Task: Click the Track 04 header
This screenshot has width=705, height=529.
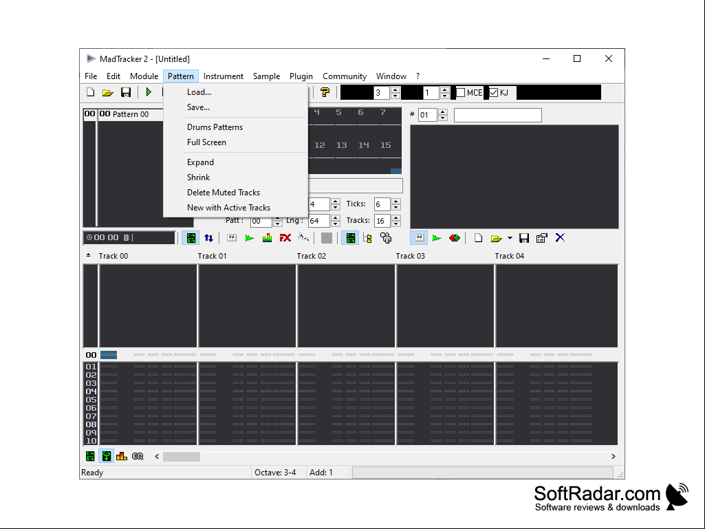Action: [x=510, y=256]
